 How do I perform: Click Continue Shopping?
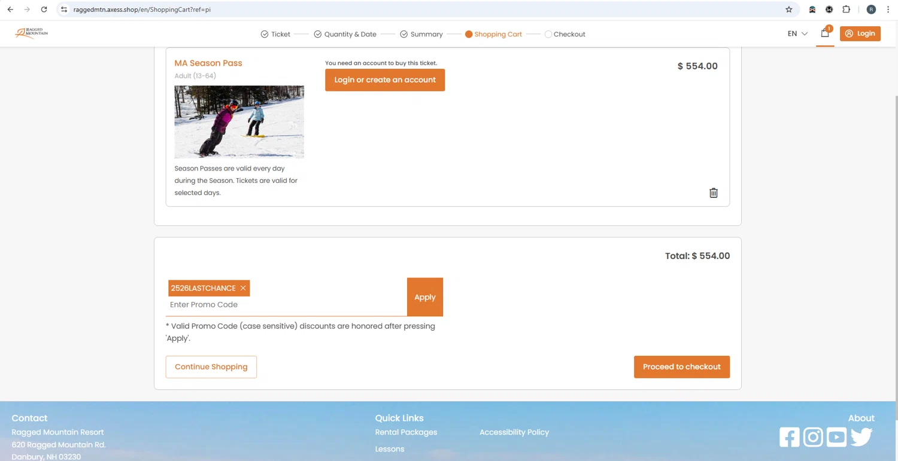(x=211, y=367)
